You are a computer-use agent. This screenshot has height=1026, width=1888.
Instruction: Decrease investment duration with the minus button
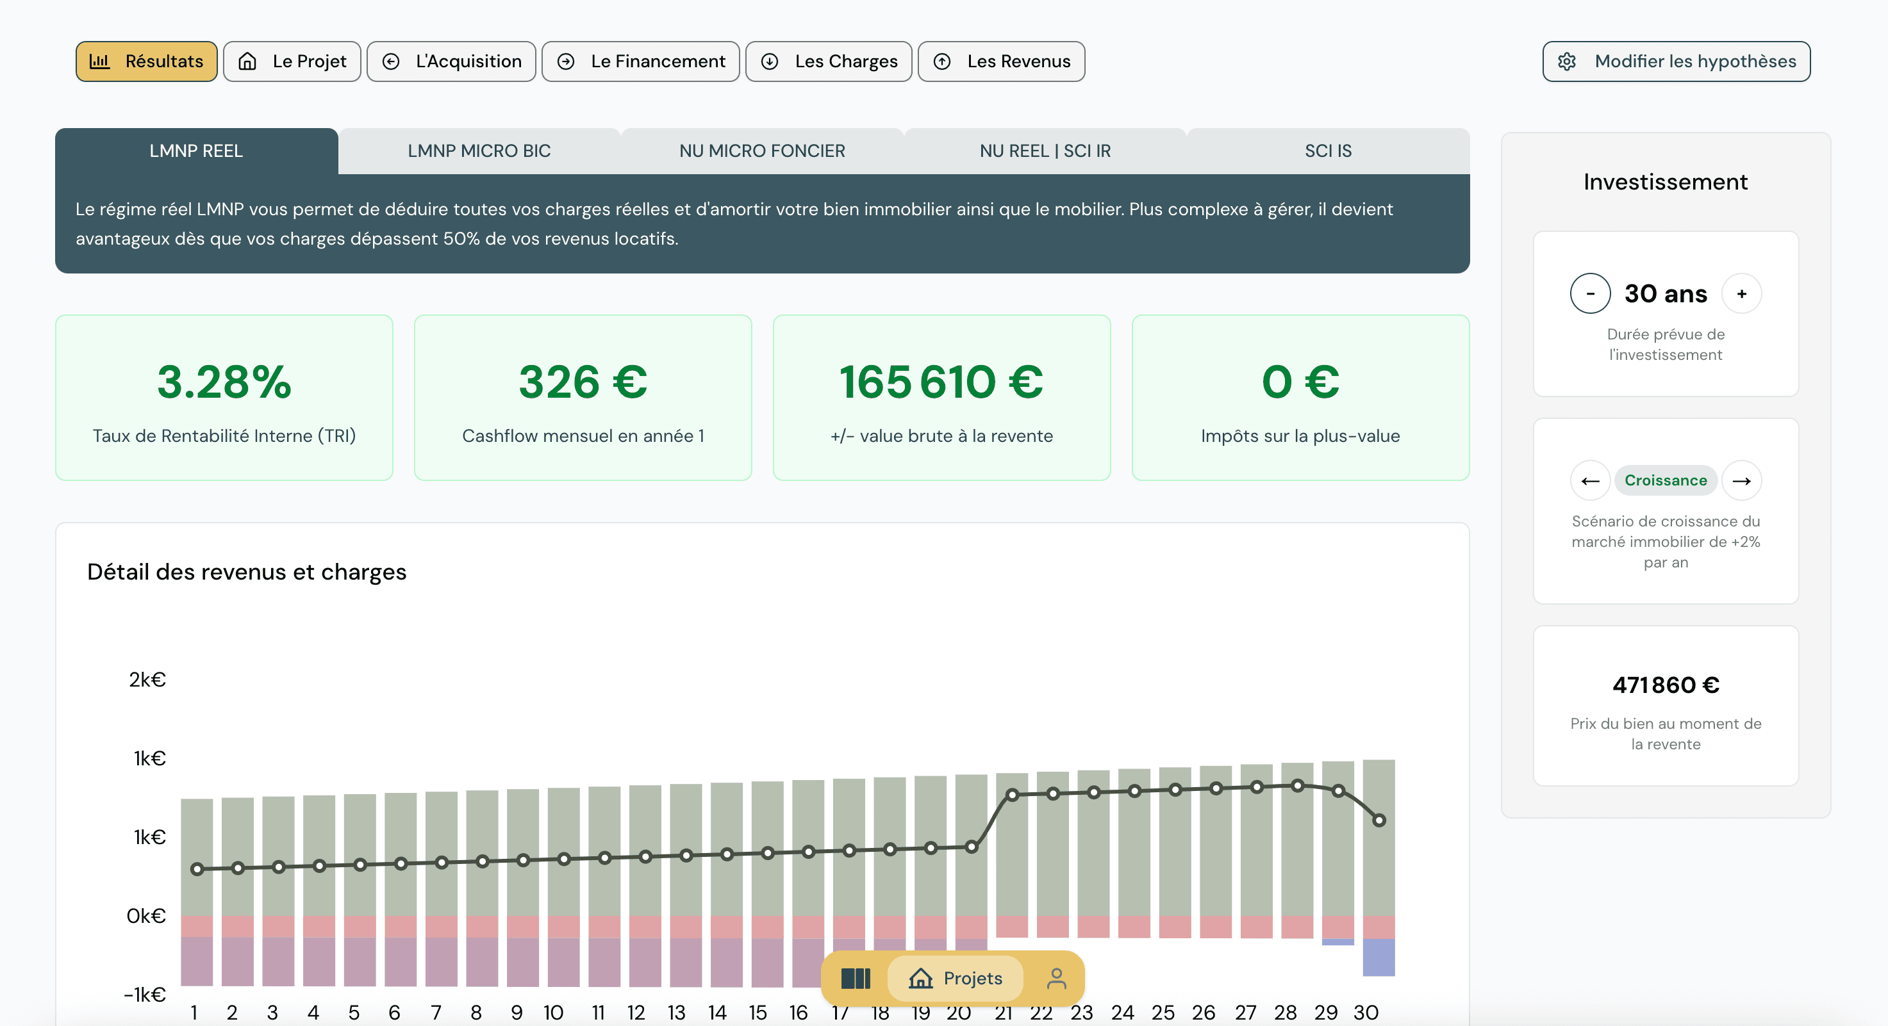(1591, 293)
